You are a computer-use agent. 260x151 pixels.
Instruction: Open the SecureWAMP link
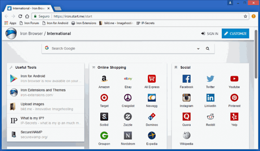pos(45,134)
